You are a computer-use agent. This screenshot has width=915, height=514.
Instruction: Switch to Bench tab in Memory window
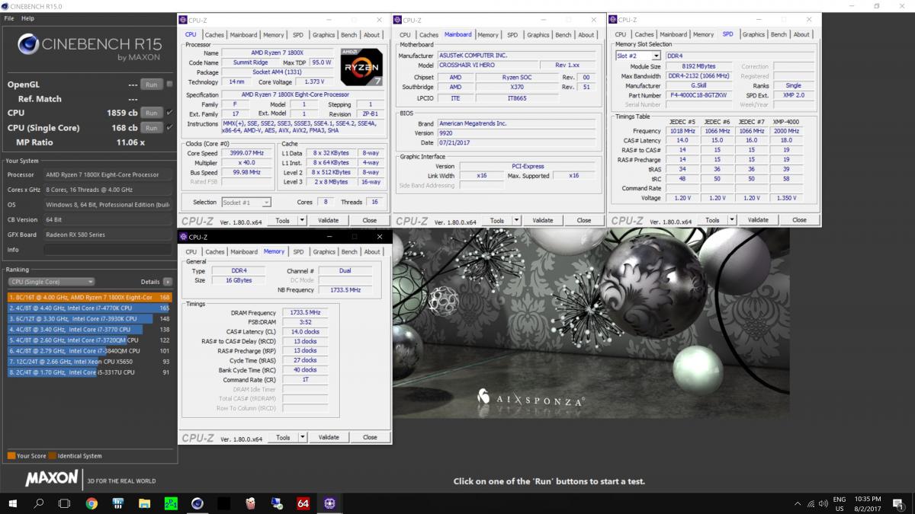point(349,251)
